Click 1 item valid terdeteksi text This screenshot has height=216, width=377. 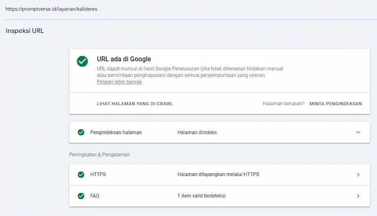point(202,196)
